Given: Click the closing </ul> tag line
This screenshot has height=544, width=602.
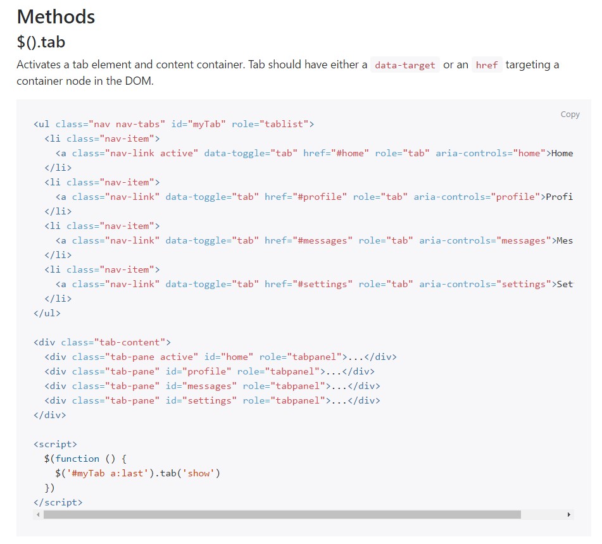Looking at the screenshot, I should click(x=47, y=313).
